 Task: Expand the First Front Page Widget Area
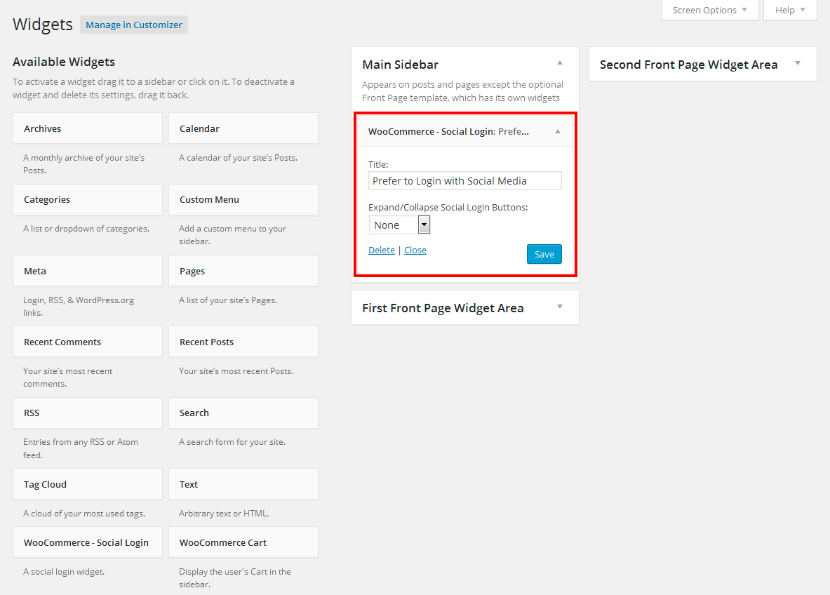tap(560, 307)
